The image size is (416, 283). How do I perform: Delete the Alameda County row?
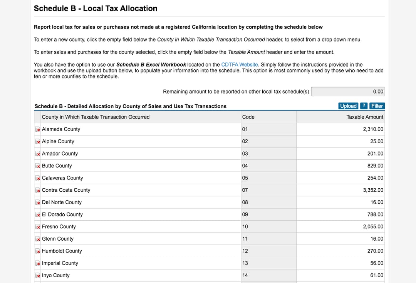[x=38, y=129]
